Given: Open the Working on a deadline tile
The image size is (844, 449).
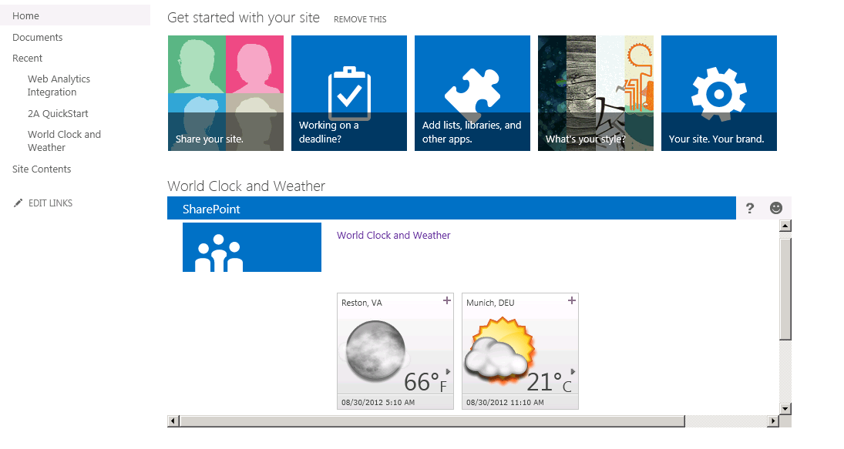Looking at the screenshot, I should (x=349, y=93).
